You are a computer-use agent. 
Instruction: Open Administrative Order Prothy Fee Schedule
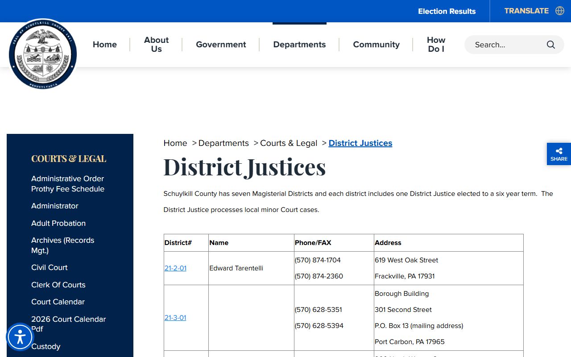point(68,184)
